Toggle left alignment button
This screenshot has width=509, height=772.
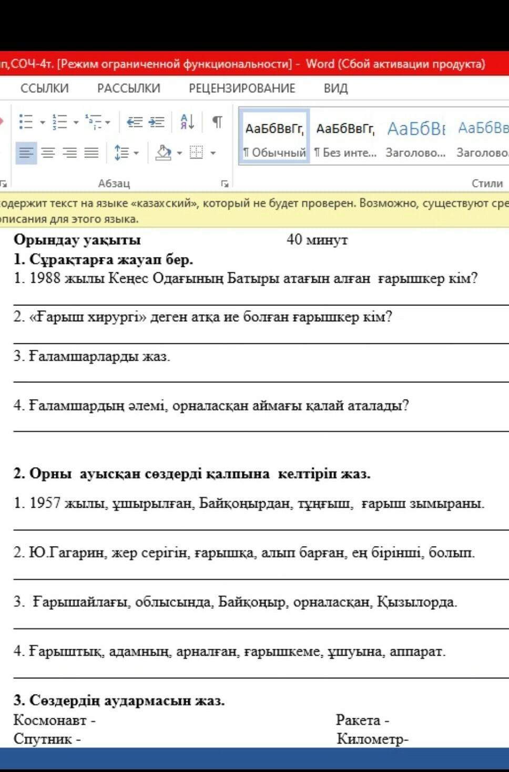pyautogui.click(x=26, y=153)
